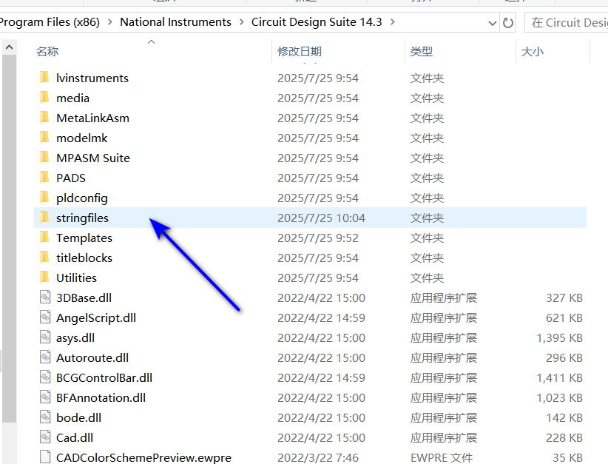The height and width of the screenshot is (464, 608).
Task: Select the media folder icon
Action: click(x=44, y=98)
